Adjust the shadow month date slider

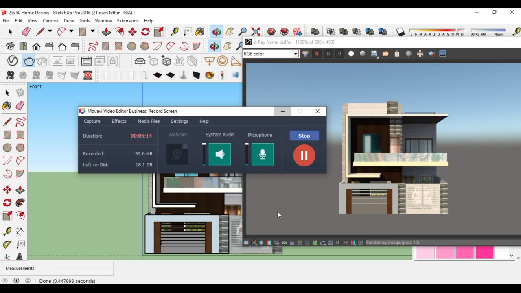pos(437,32)
